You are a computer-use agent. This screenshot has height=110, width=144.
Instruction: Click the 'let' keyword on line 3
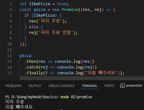pos(23,4)
